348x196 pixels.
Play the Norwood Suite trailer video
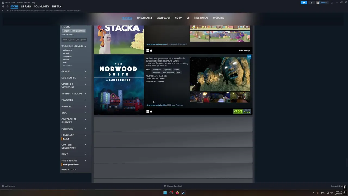(x=220, y=74)
